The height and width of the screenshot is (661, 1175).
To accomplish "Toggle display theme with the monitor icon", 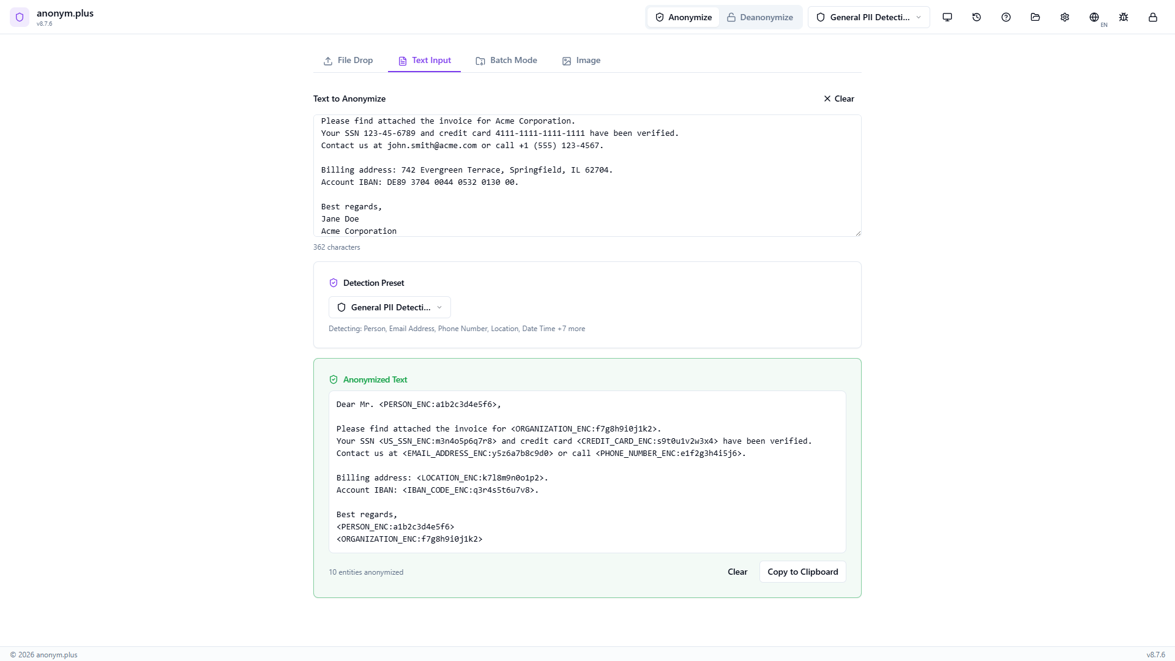I will click(x=947, y=17).
